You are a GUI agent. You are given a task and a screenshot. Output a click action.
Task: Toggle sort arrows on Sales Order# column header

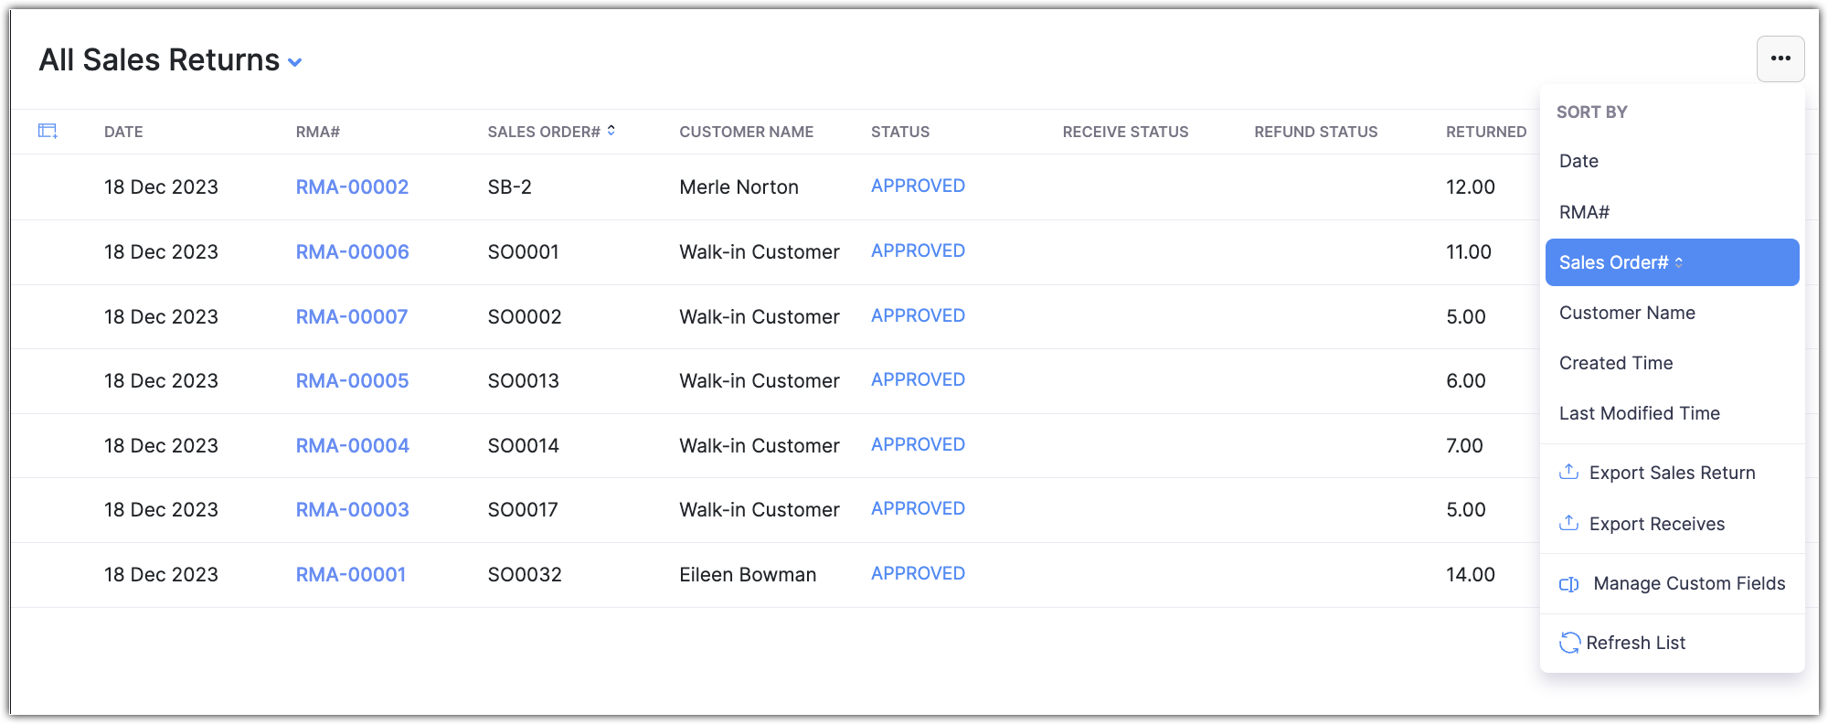pos(611,131)
